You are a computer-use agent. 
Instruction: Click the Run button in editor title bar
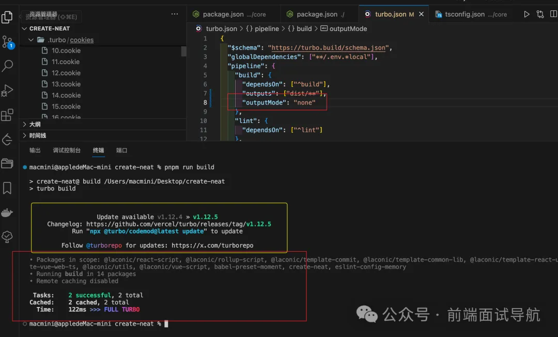[526, 14]
